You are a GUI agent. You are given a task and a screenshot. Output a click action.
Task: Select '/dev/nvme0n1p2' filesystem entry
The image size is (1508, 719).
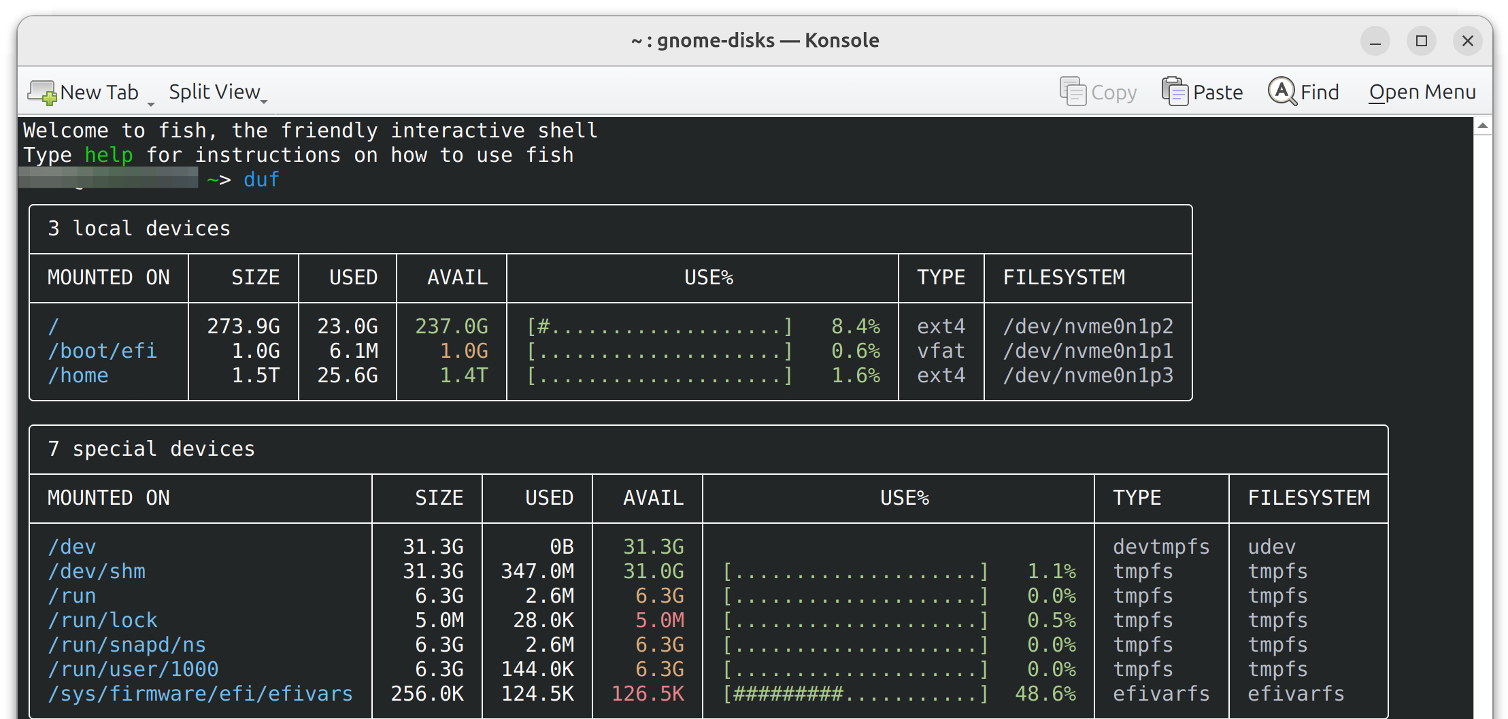(x=1088, y=327)
